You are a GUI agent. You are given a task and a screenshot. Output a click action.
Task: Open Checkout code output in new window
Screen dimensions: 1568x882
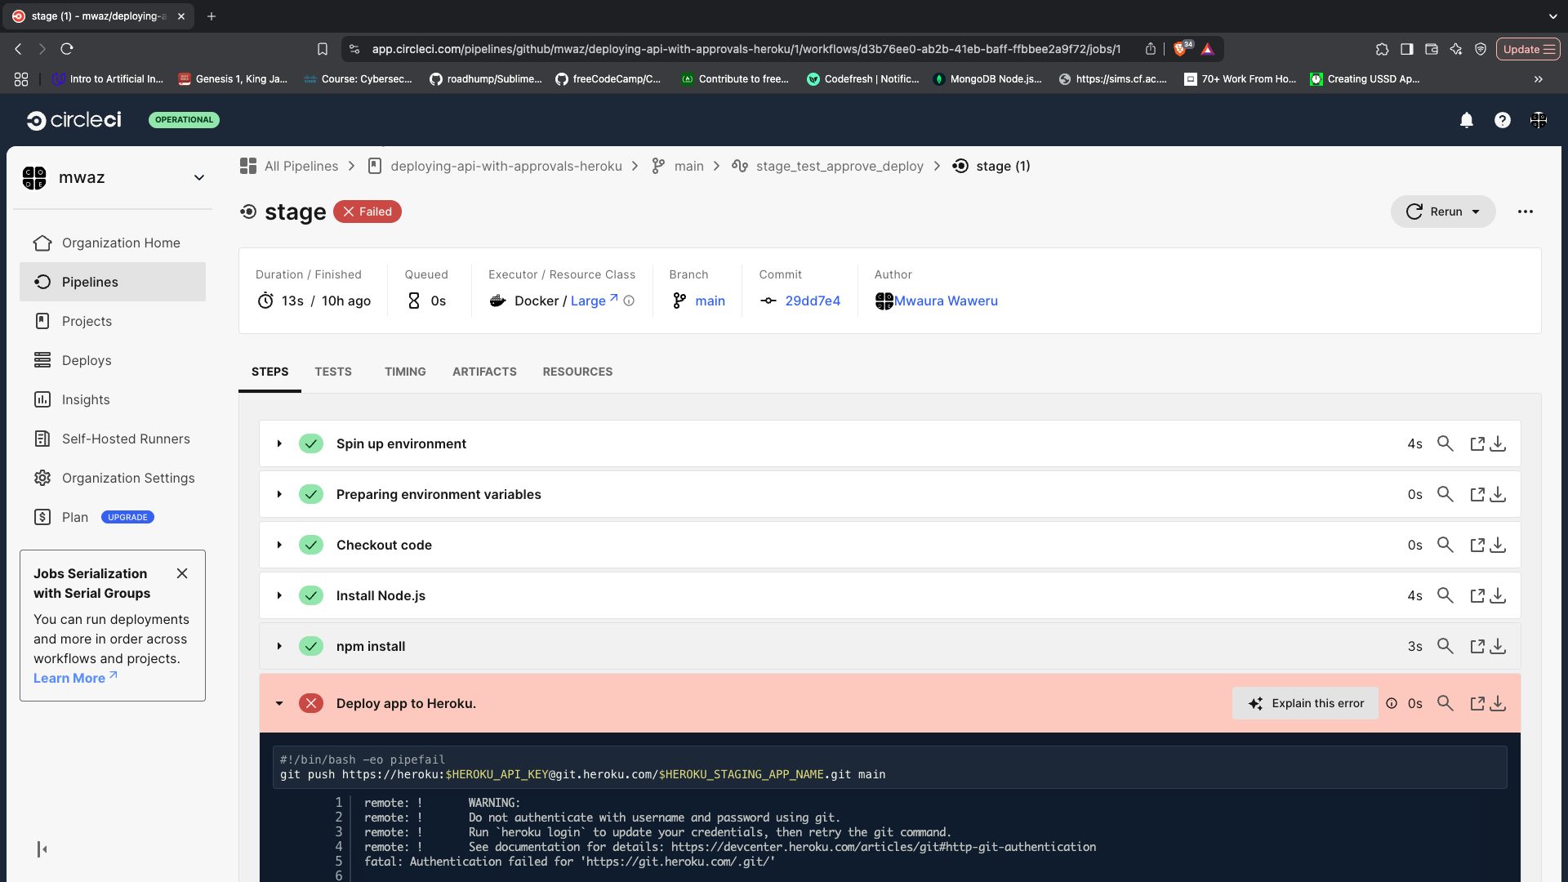1478,545
